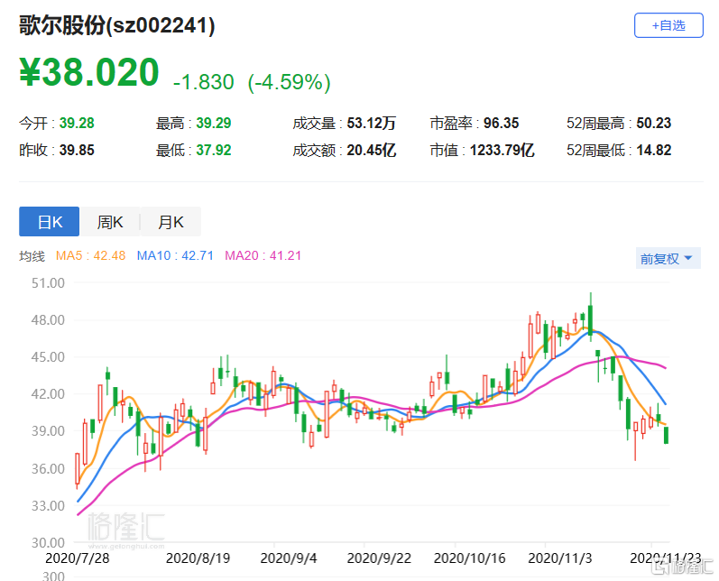Click the MA5 : 42.48 indicator label
The image size is (719, 581).
[90, 255]
